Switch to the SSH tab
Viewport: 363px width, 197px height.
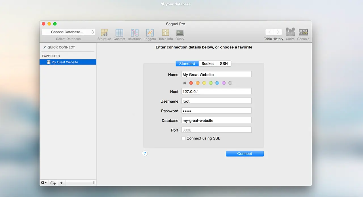pyautogui.click(x=224, y=63)
